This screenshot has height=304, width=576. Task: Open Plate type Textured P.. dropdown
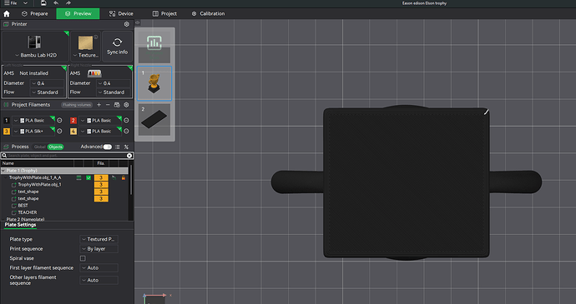(99, 239)
